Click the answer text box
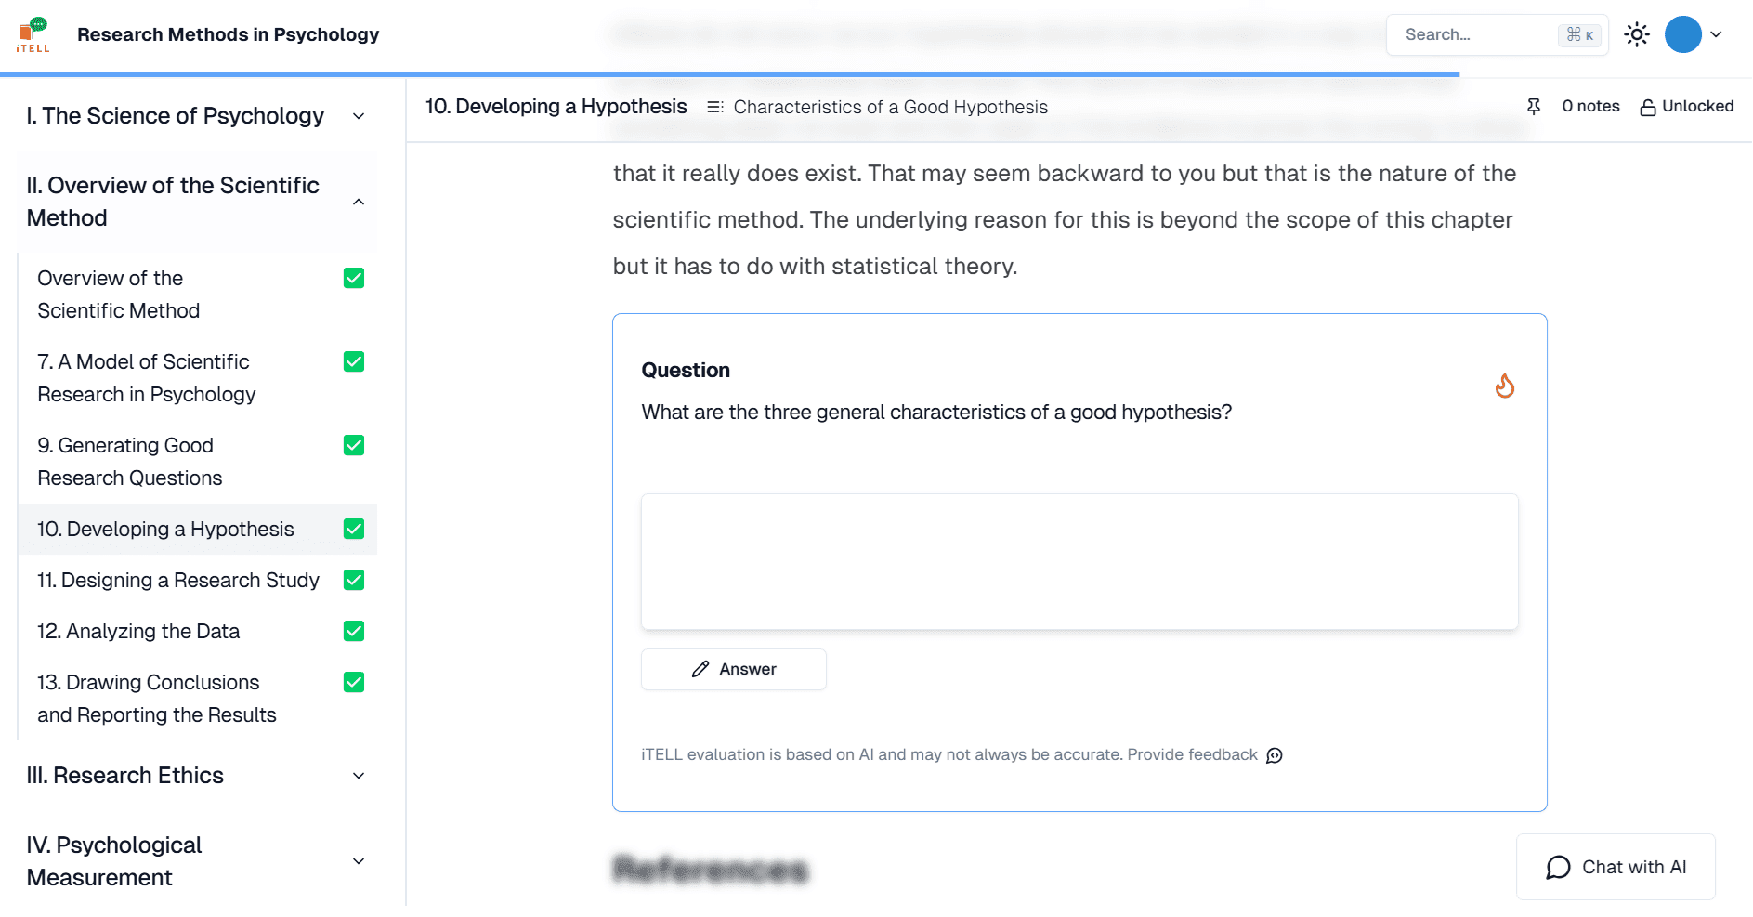 pyautogui.click(x=1079, y=561)
